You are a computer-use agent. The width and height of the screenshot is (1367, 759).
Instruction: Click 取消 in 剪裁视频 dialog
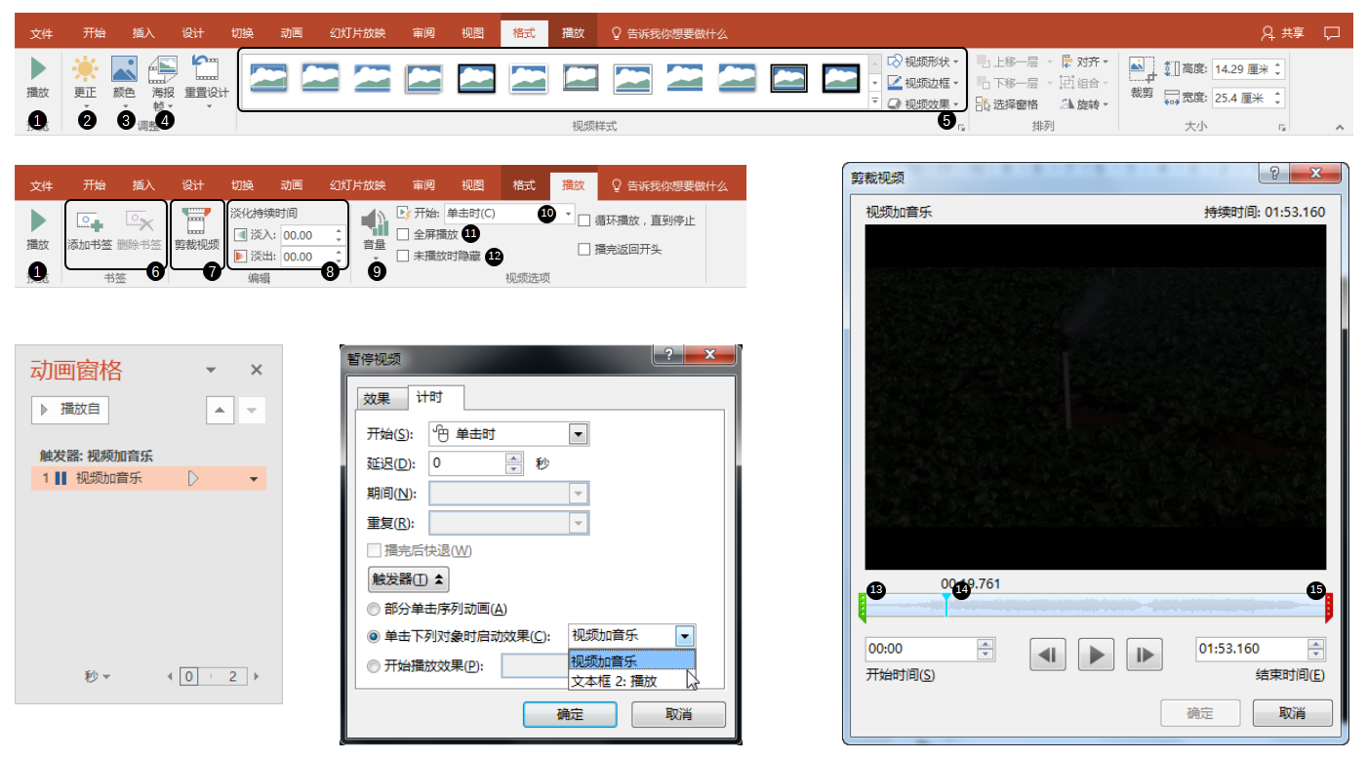(x=1294, y=713)
